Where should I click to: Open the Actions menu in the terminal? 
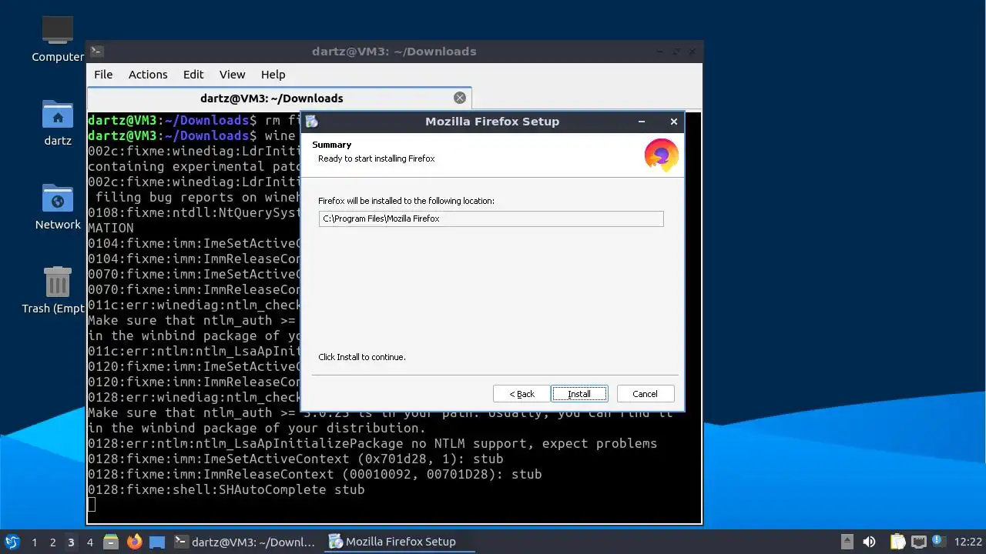click(148, 75)
